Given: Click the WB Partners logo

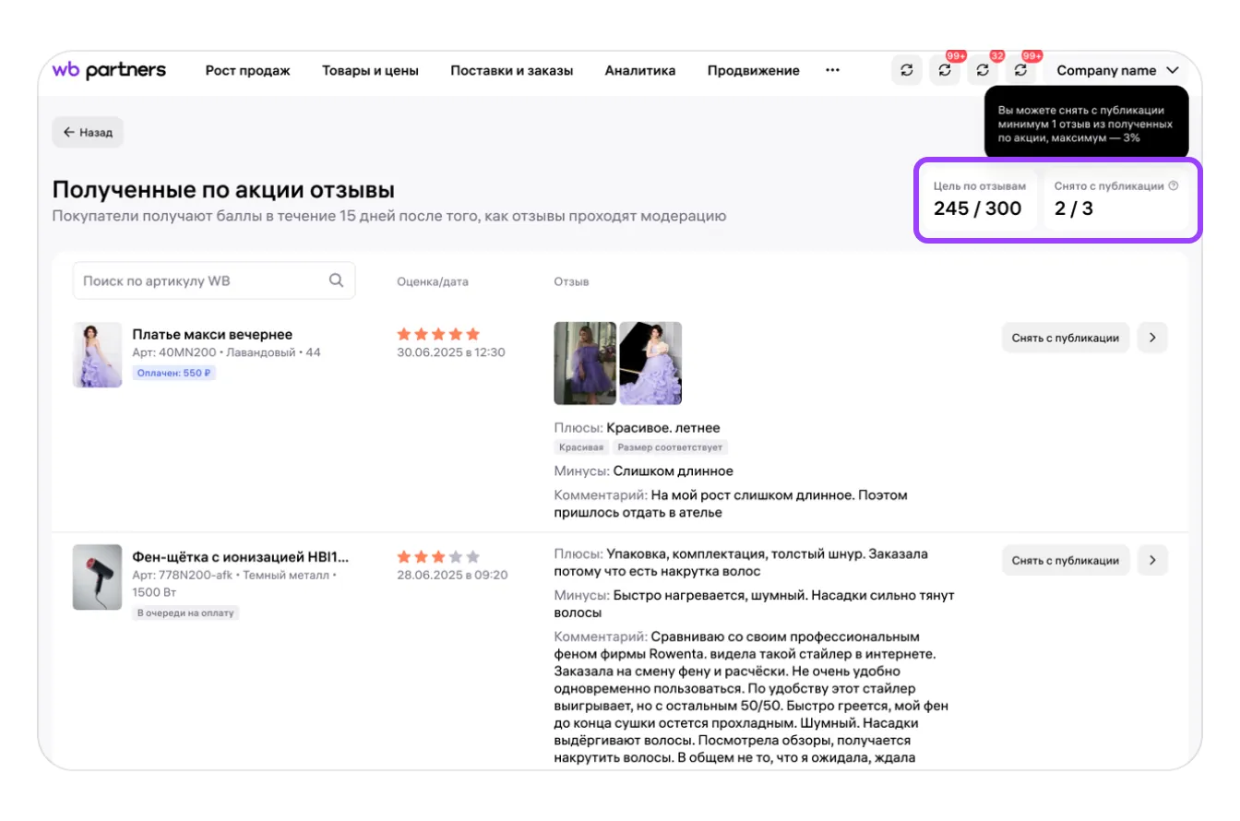Looking at the screenshot, I should point(109,70).
